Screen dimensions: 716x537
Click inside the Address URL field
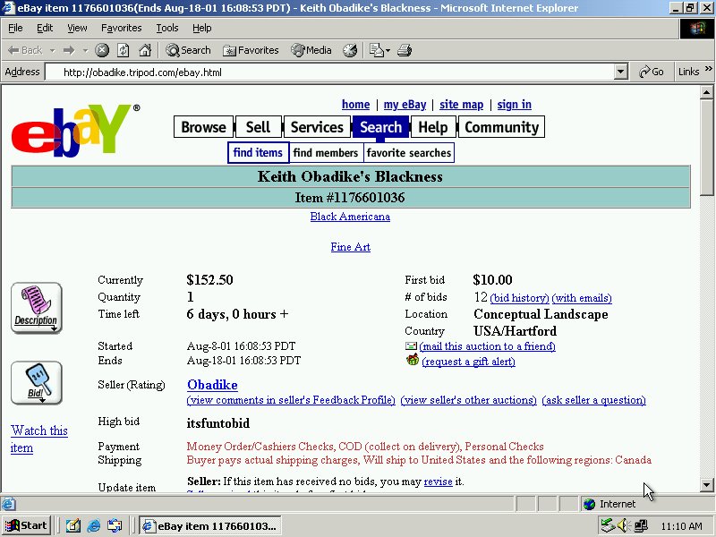pyautogui.click(x=336, y=72)
